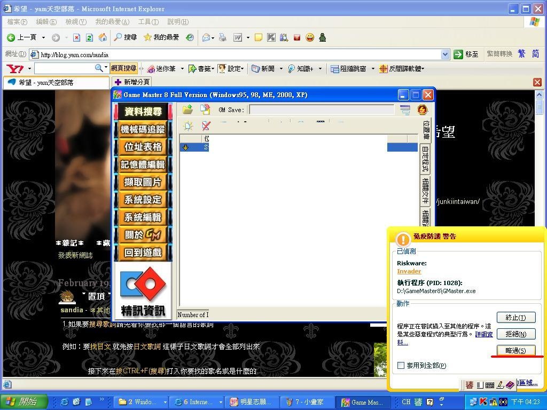Click the 简 simplified Chinese conversion icon
Screen dimensions: 547x410
535,54
